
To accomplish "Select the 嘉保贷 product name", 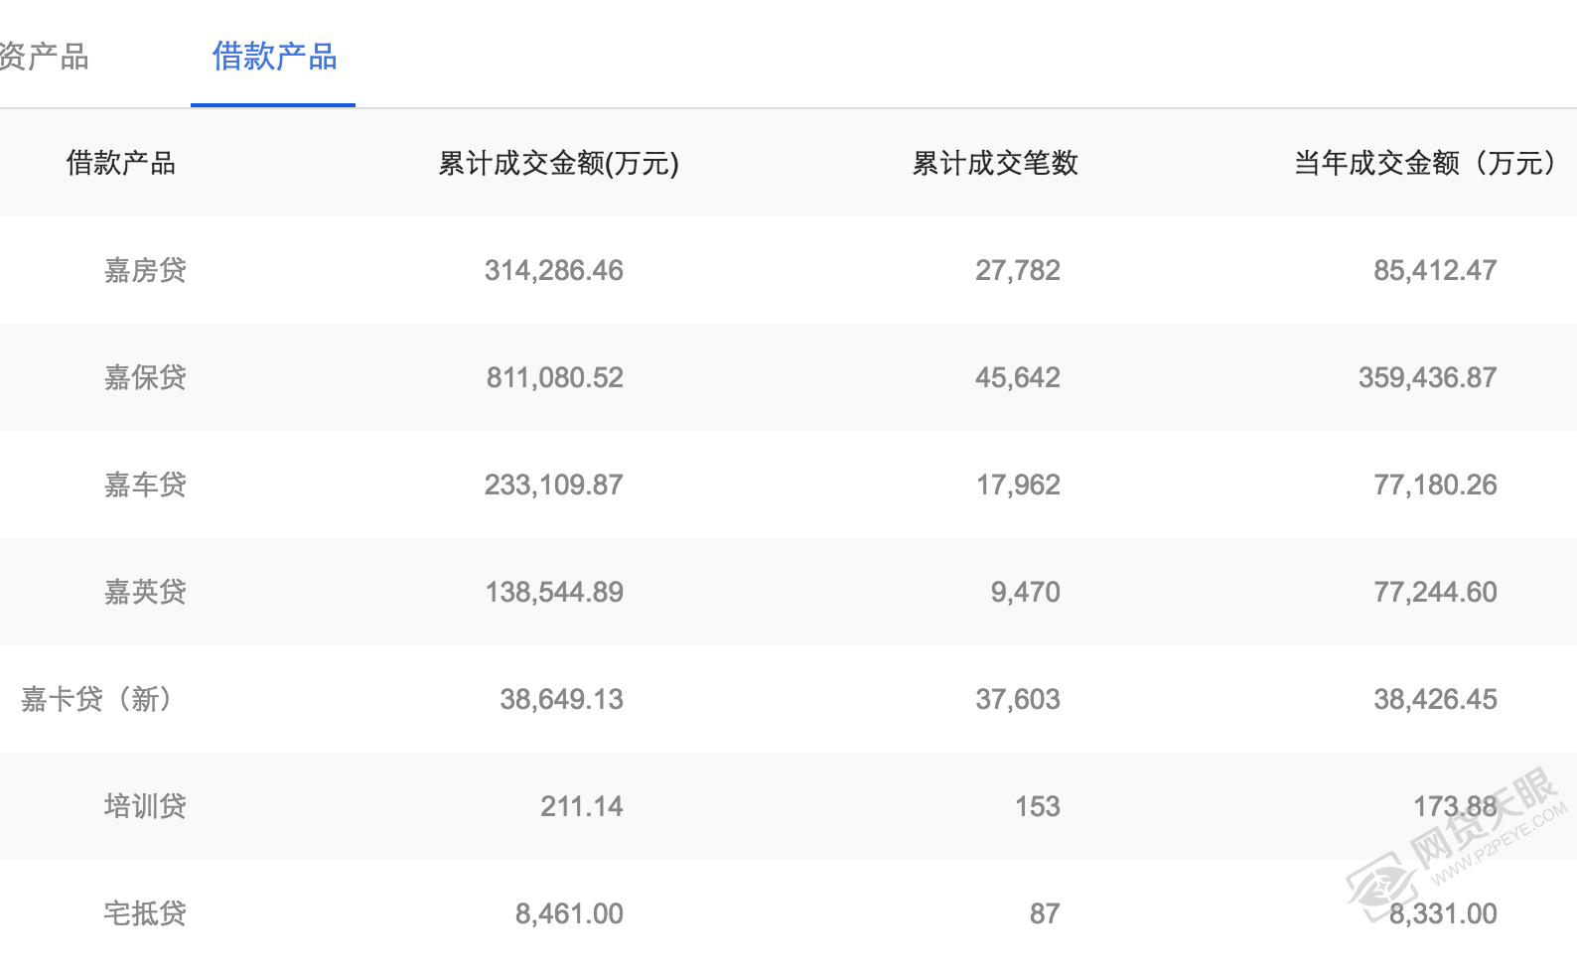I will [145, 377].
